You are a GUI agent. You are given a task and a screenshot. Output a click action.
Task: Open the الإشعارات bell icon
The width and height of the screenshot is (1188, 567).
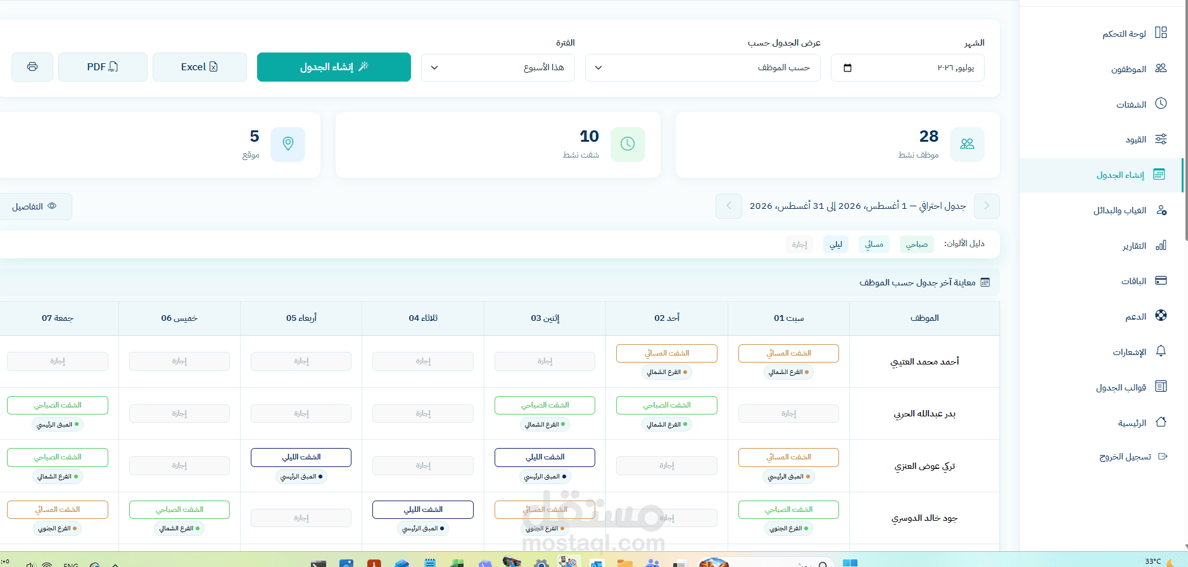click(x=1161, y=351)
